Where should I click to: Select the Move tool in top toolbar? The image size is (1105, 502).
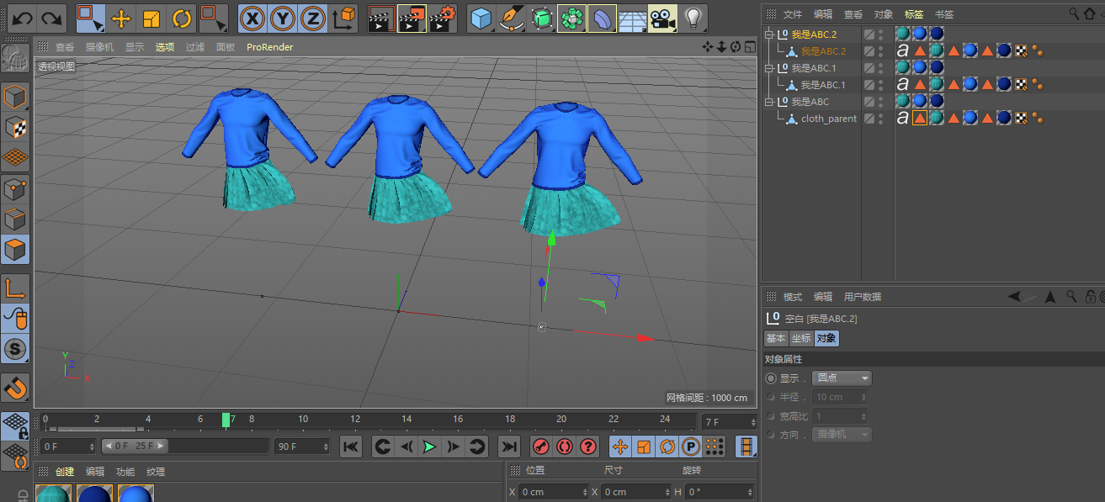click(x=121, y=18)
